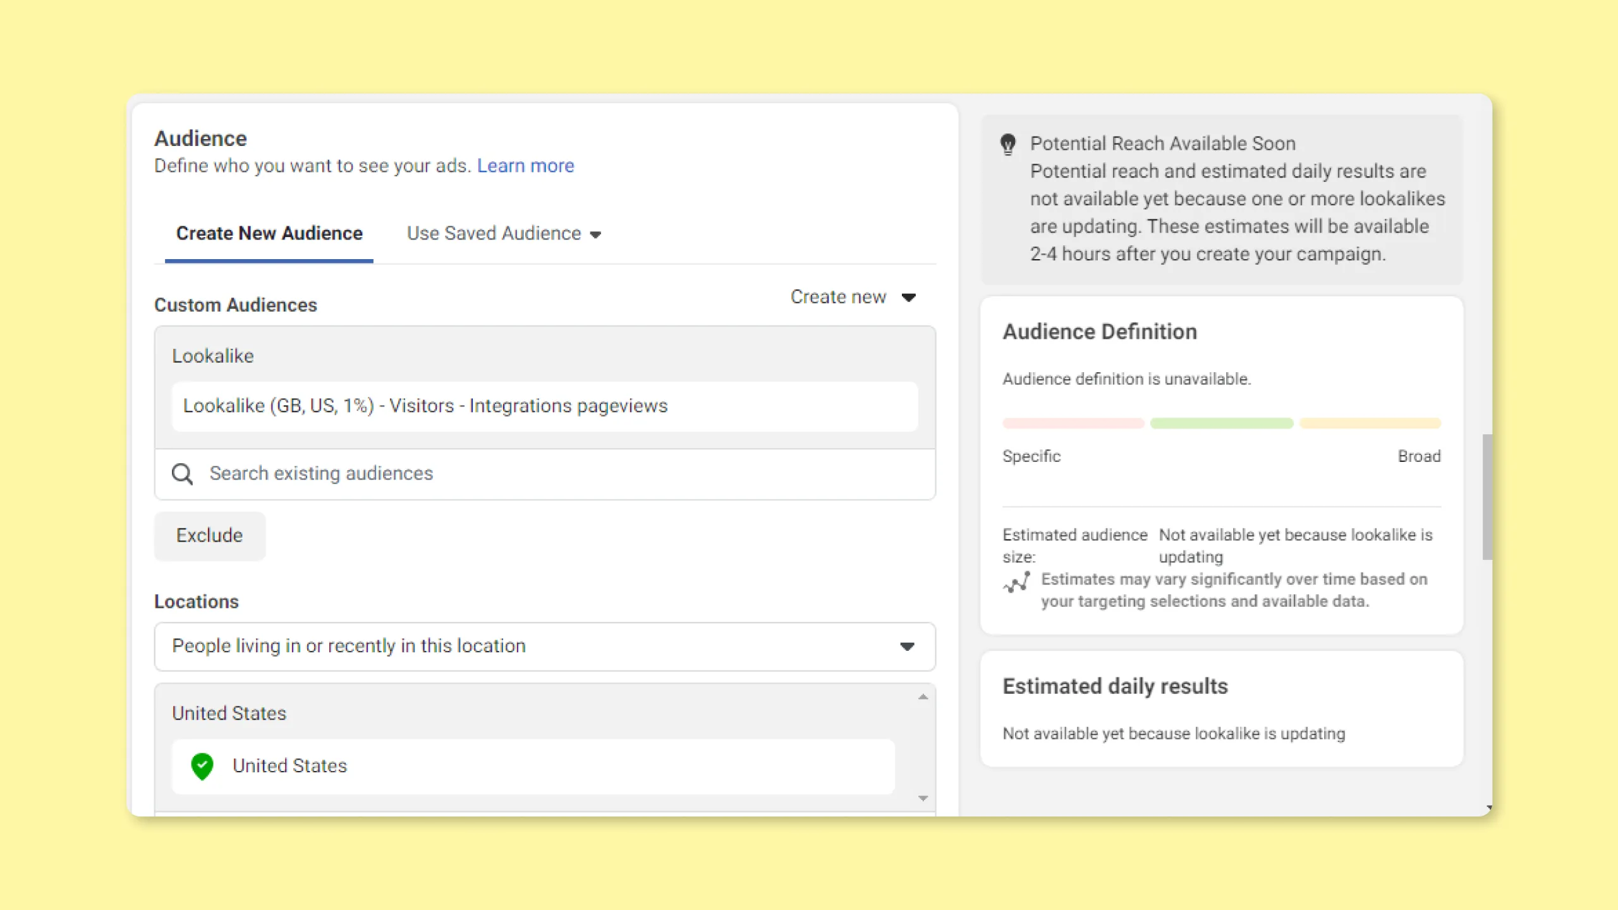Click the Search existing audiences field
The height and width of the screenshot is (910, 1618).
point(545,474)
